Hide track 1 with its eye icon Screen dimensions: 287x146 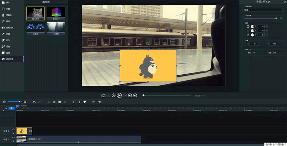point(13,137)
